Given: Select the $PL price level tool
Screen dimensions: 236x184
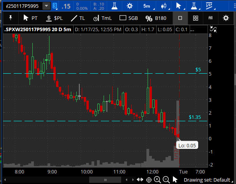Looking at the screenshot, I should [x=54, y=18].
